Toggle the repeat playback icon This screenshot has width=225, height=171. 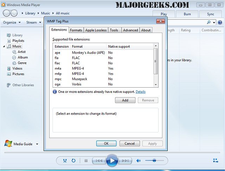coord(73,160)
